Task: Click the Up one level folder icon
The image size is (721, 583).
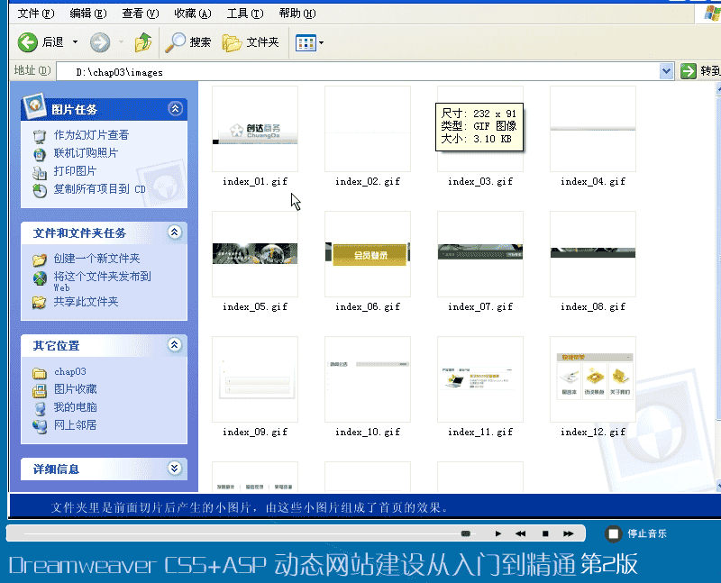Action: [x=142, y=42]
